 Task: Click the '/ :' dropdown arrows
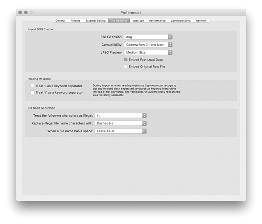click(x=145, y=115)
